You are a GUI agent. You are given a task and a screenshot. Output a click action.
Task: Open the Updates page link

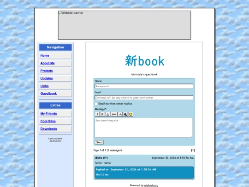[x=47, y=78]
